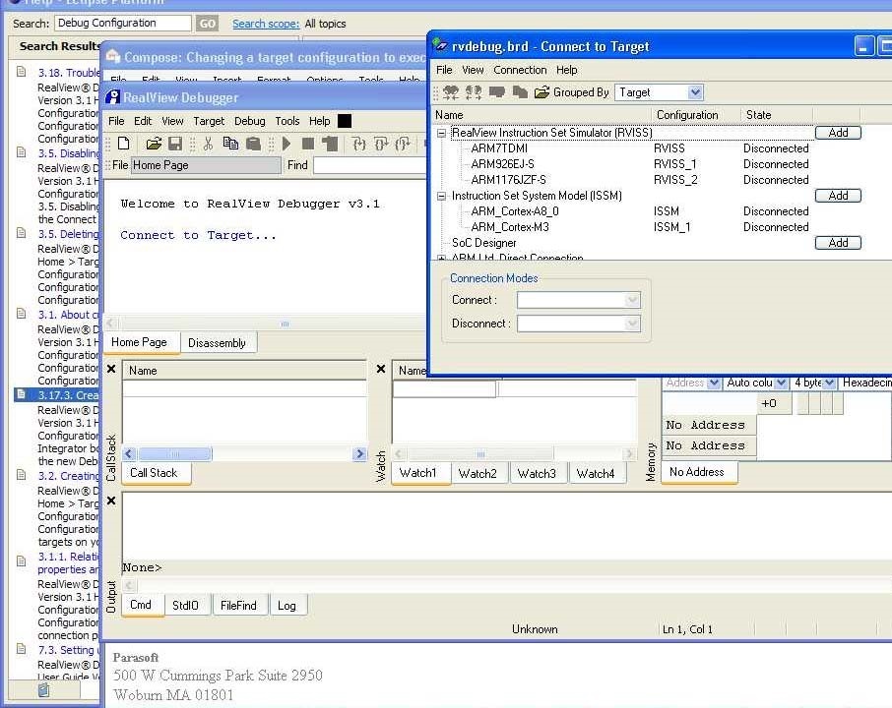The height and width of the screenshot is (708, 892).
Task: Click the New file icon in RealView Debugger
Action: [123, 144]
